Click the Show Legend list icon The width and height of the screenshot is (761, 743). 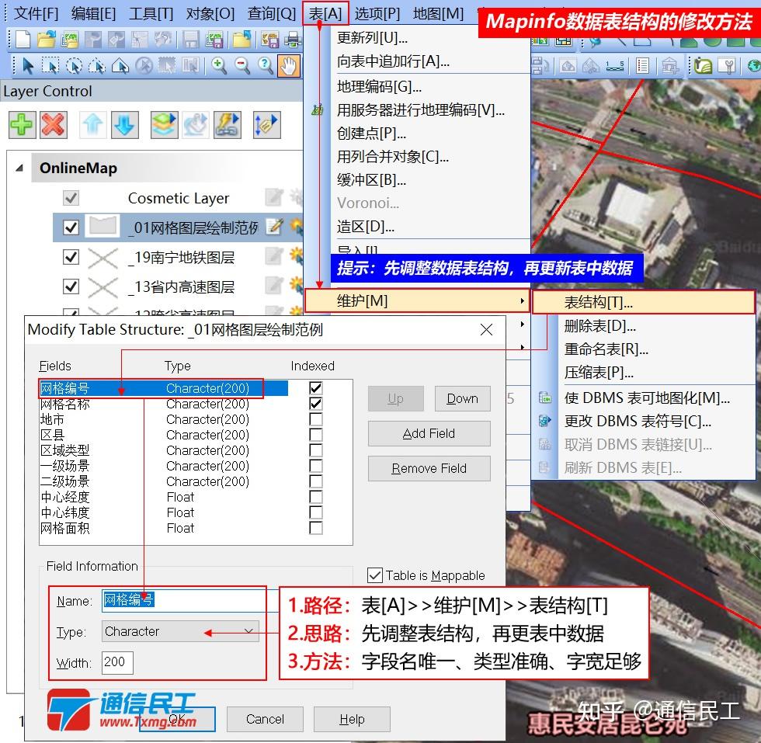(643, 65)
